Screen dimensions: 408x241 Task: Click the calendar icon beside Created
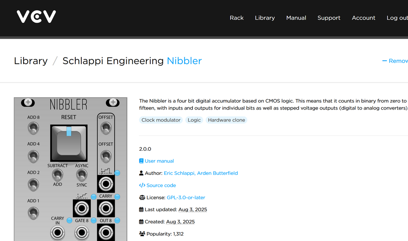141,222
